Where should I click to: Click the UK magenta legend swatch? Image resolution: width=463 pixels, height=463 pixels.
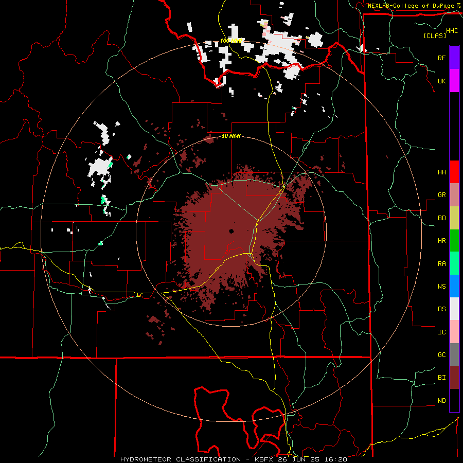pyautogui.click(x=454, y=81)
